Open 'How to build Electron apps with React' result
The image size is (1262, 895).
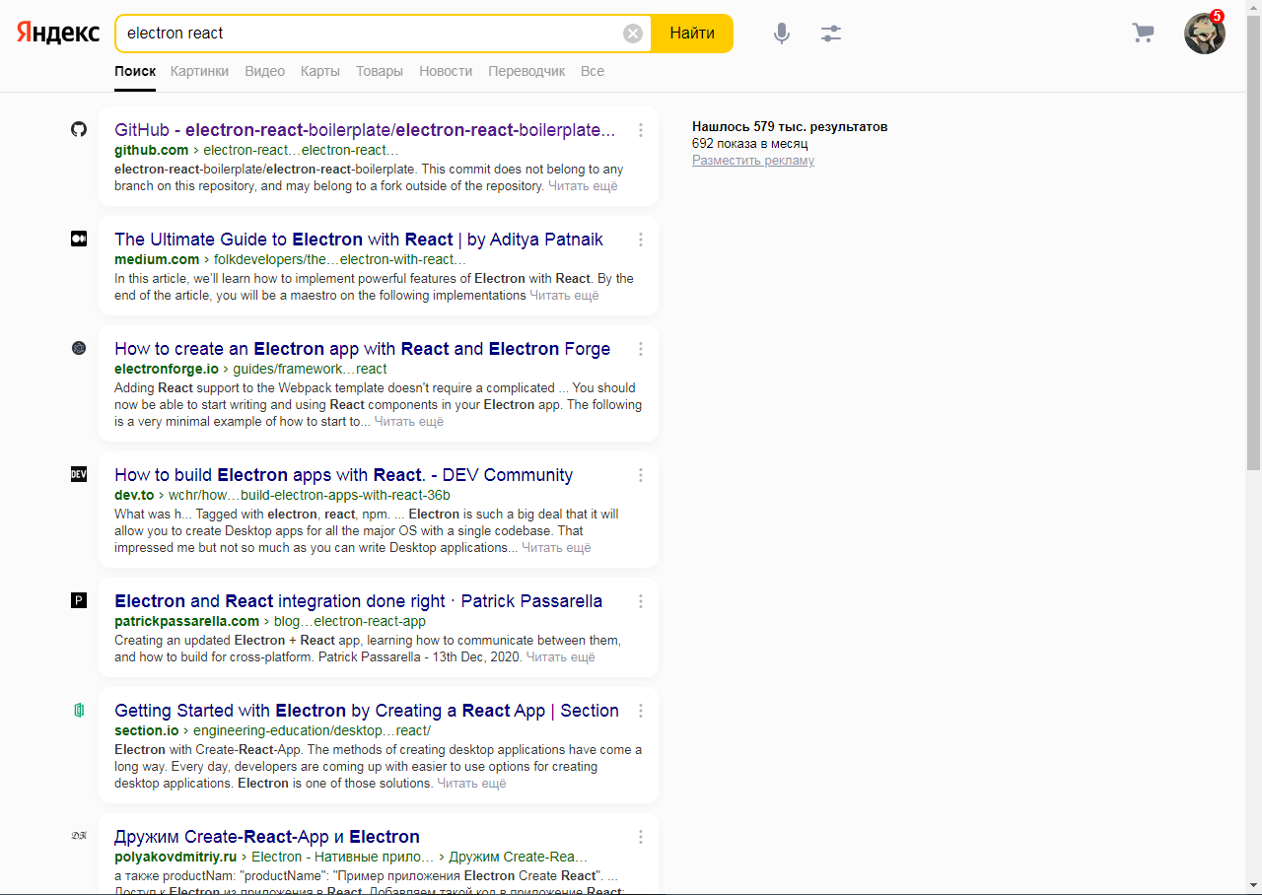(x=343, y=475)
